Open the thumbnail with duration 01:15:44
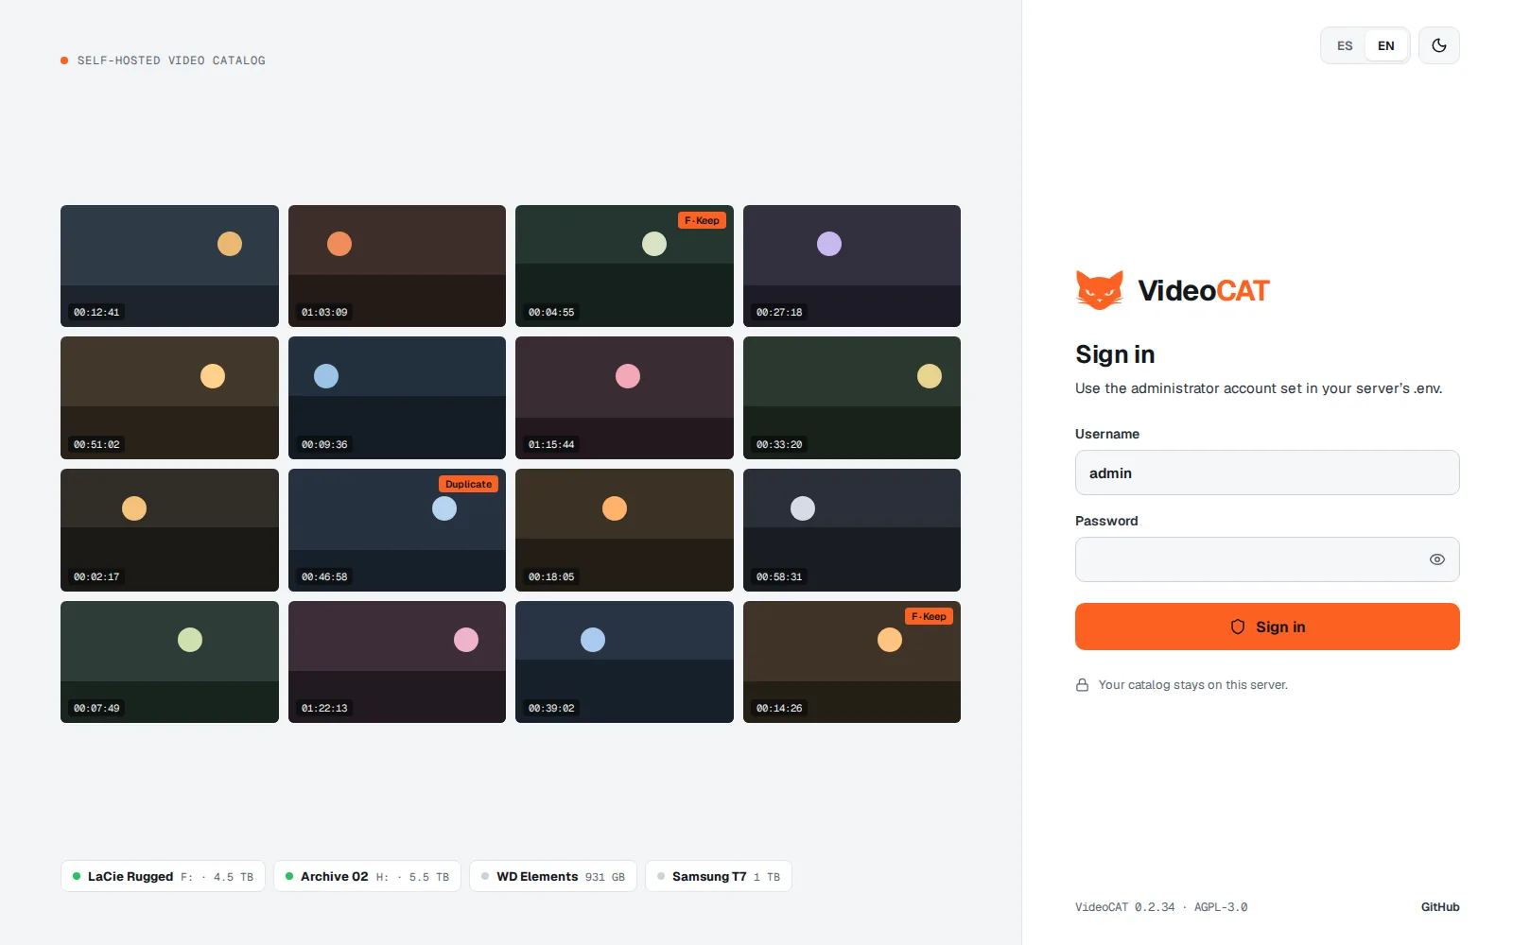The width and height of the screenshot is (1513, 945). tap(624, 398)
